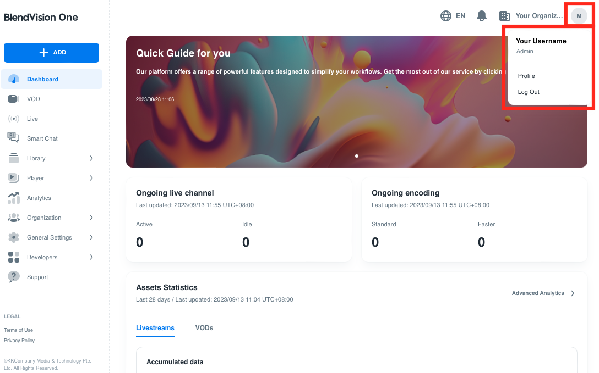
Task: Open the Terms of Use link
Action: [18, 330]
